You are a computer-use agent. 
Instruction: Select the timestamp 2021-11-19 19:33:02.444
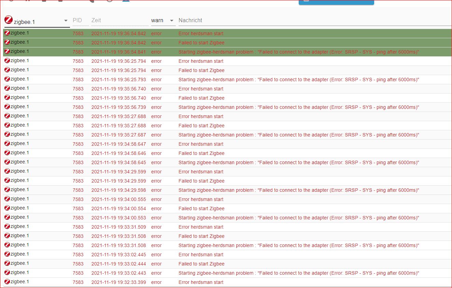click(x=118, y=264)
